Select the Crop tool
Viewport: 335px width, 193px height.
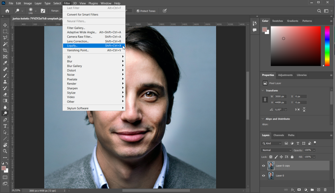(5, 50)
